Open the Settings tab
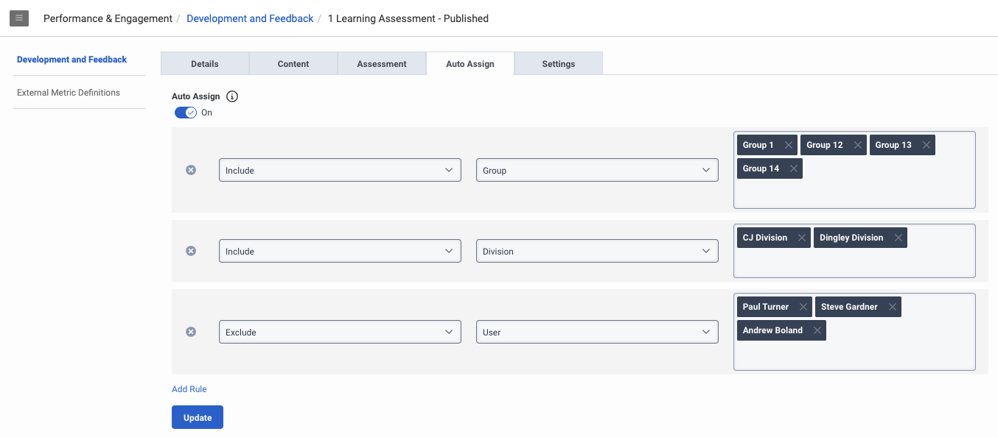The image size is (998, 437). point(559,64)
